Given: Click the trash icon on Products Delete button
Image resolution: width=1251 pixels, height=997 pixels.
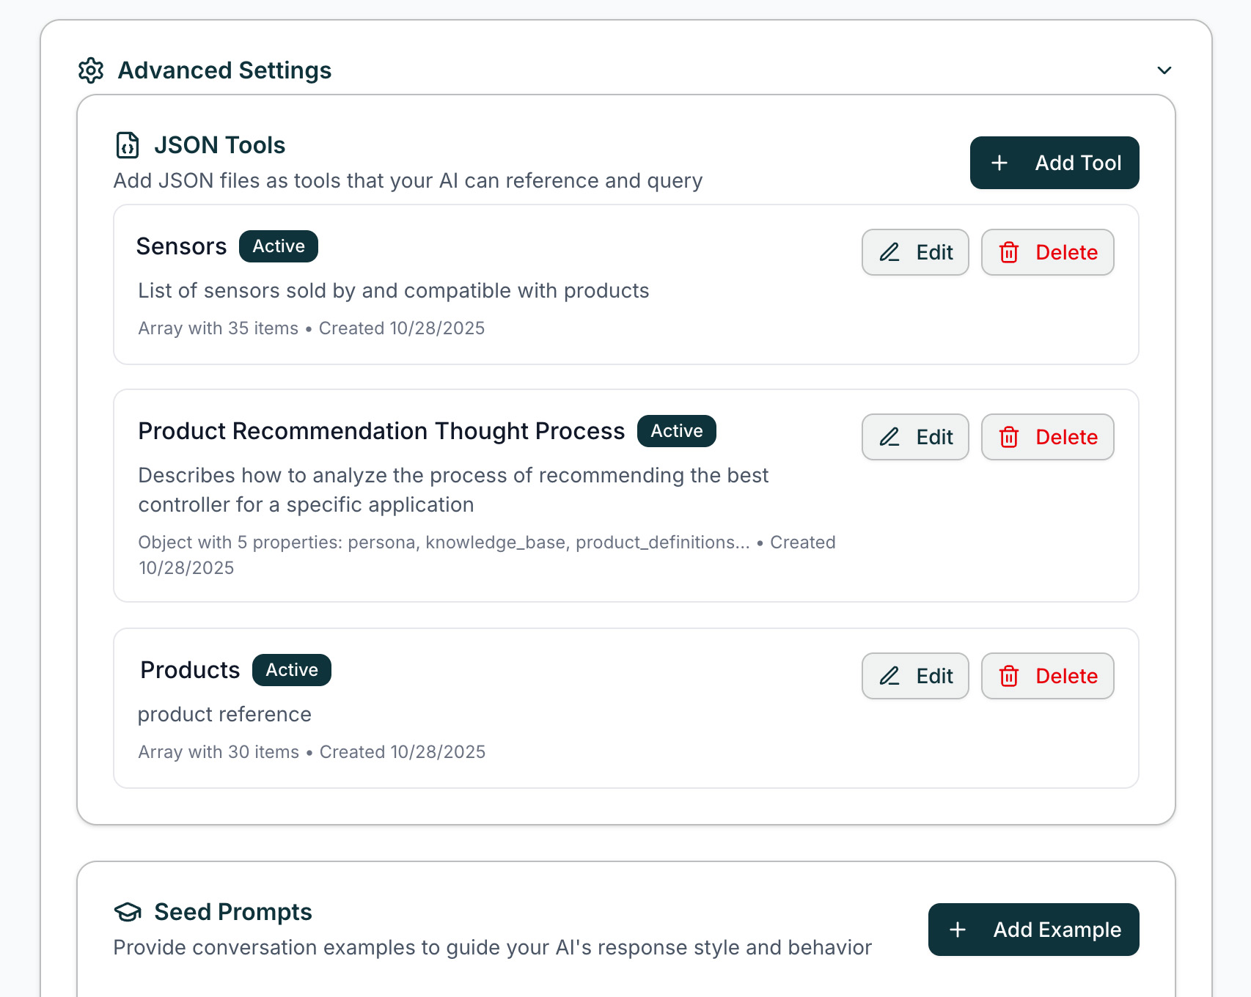Looking at the screenshot, I should click(x=1010, y=676).
